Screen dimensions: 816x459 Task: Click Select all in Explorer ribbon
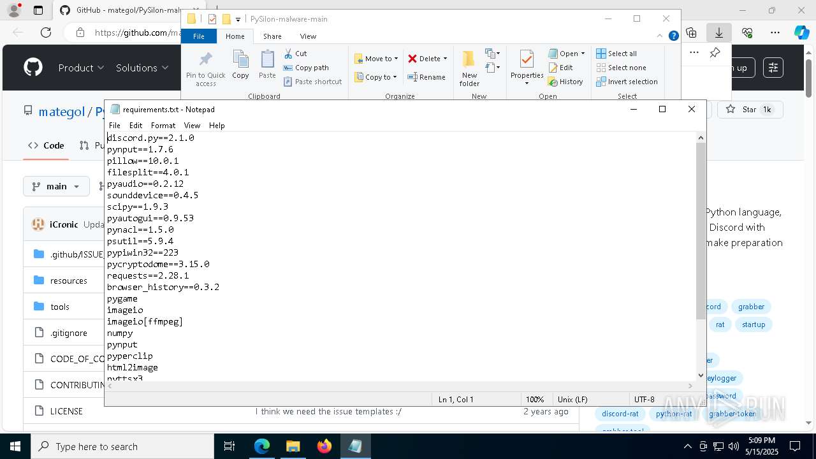pos(616,54)
